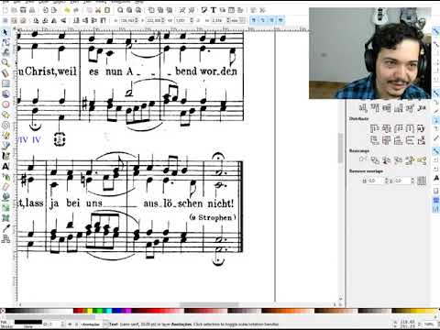Click the Cut scissors icon
440x330 pixels.
click(x=98, y=10)
